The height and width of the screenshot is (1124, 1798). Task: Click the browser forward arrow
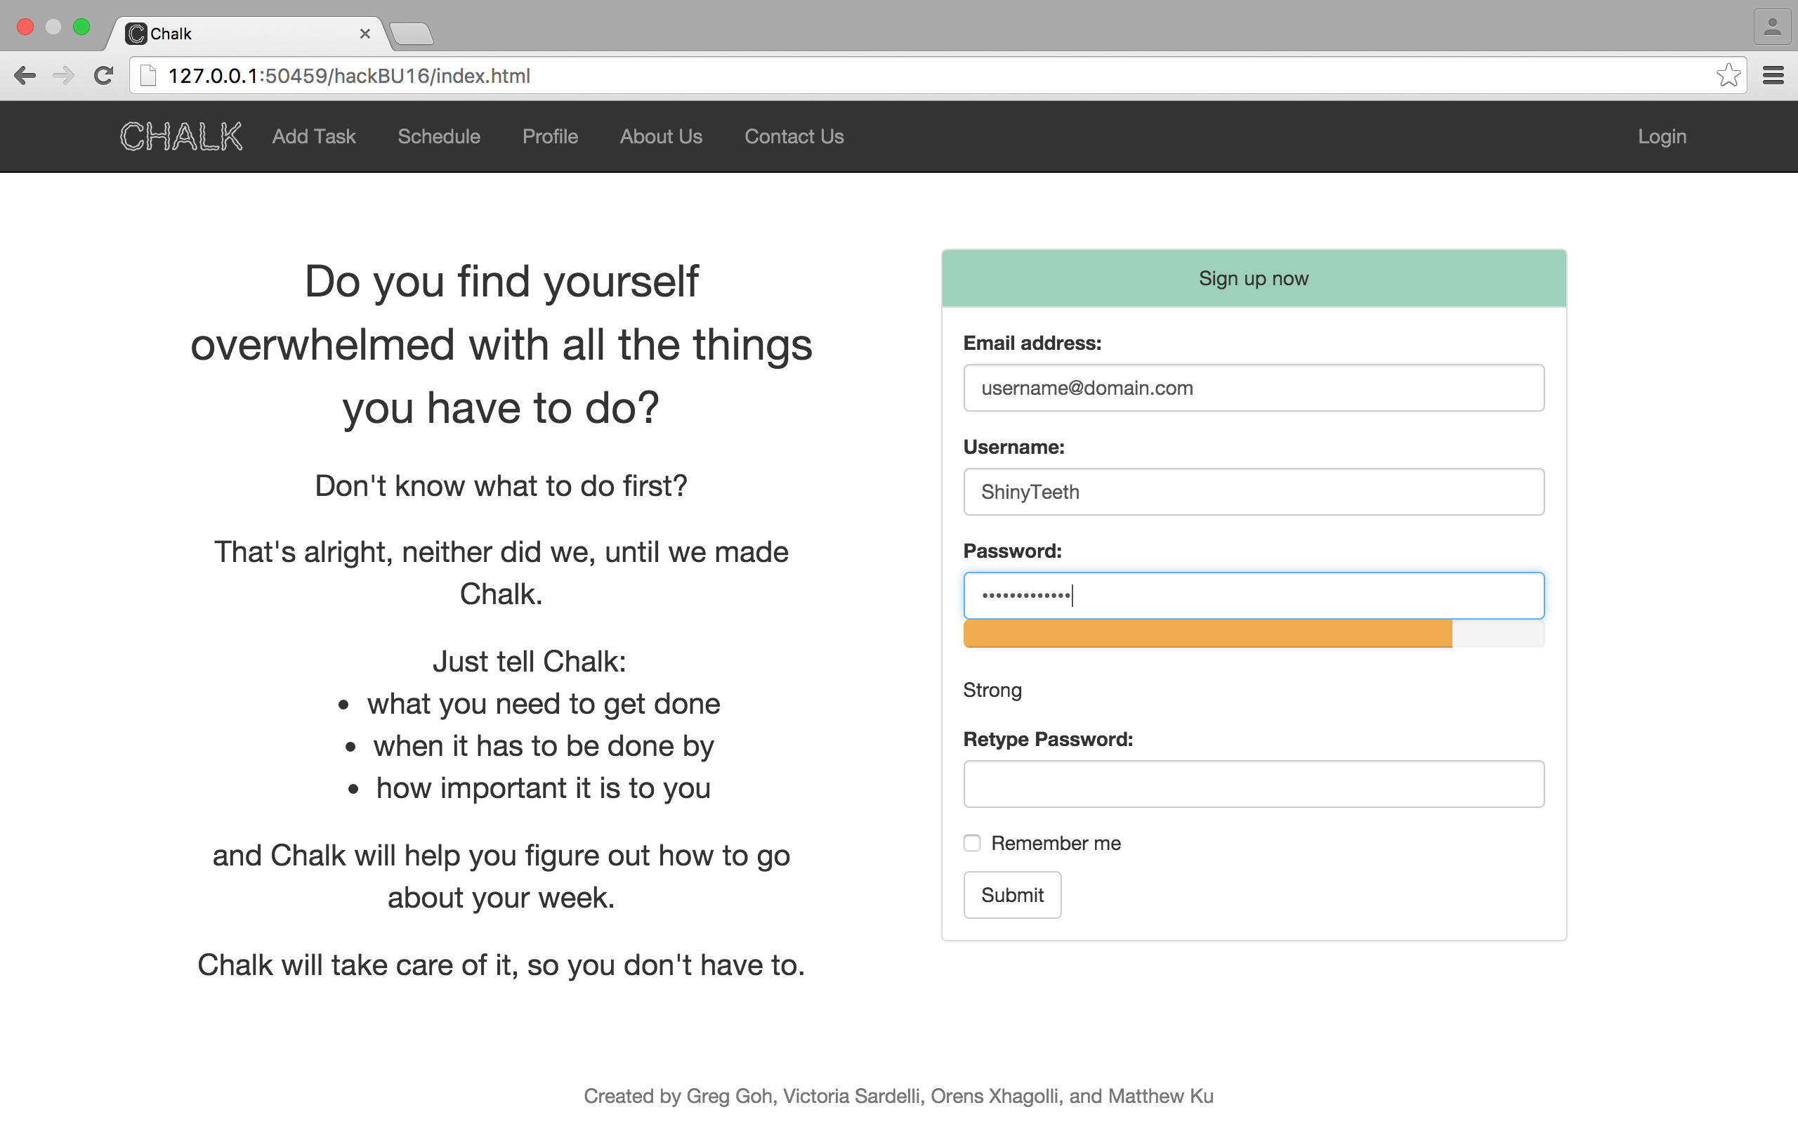tap(64, 76)
